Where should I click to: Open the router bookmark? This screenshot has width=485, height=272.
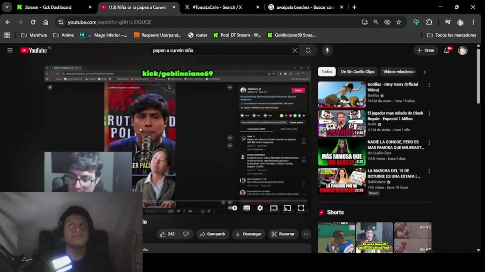pyautogui.click(x=198, y=35)
